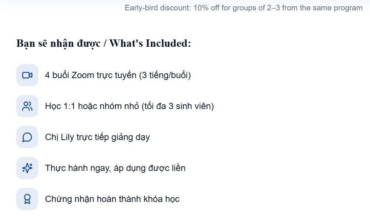Click 'Chứng nhận hoàn thành khóa học' text
The image size is (370, 220).
[x=112, y=199]
